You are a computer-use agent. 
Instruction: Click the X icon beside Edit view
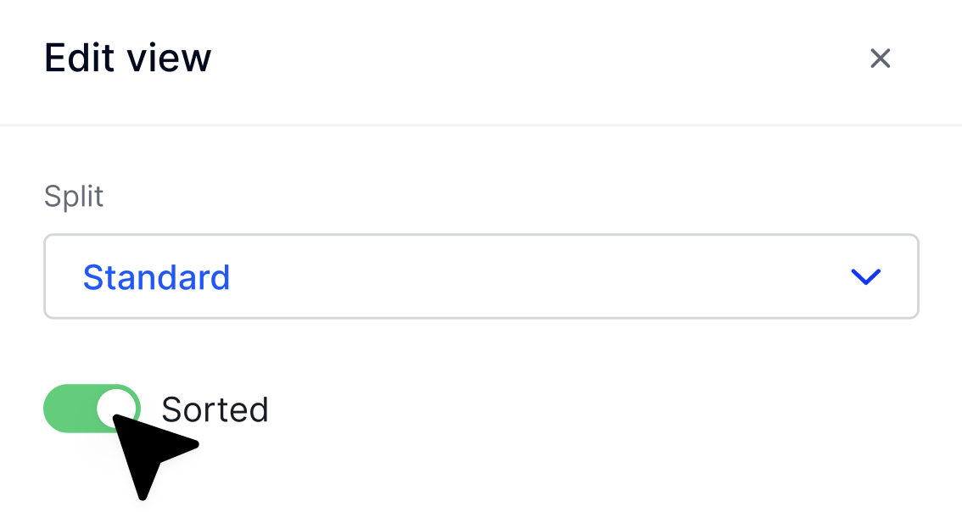[x=880, y=58]
